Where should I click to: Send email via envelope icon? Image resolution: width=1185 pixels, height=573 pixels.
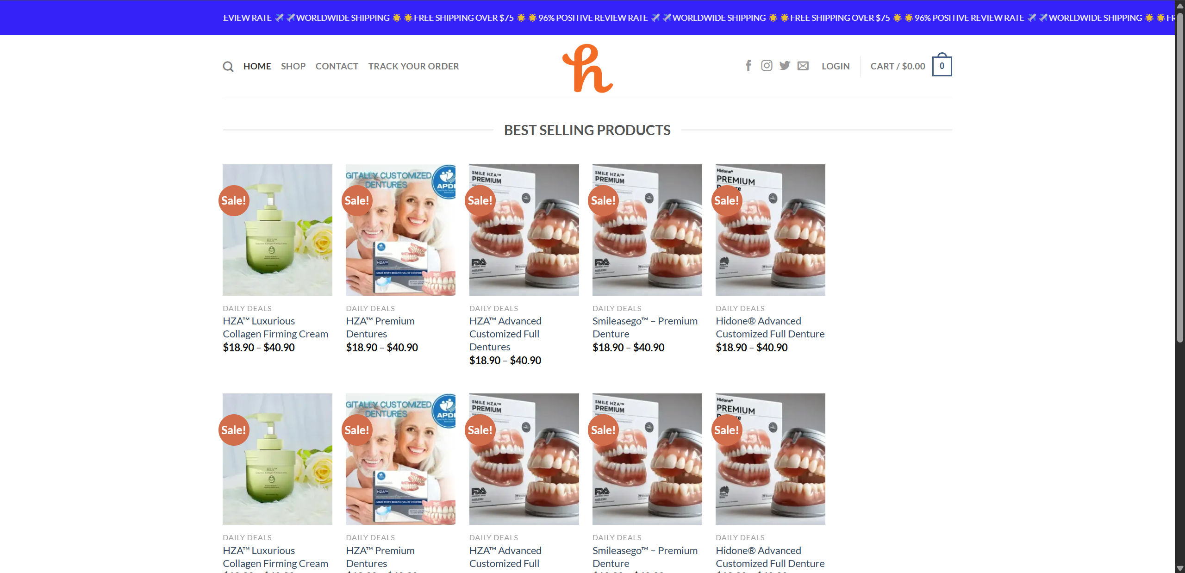pos(803,66)
